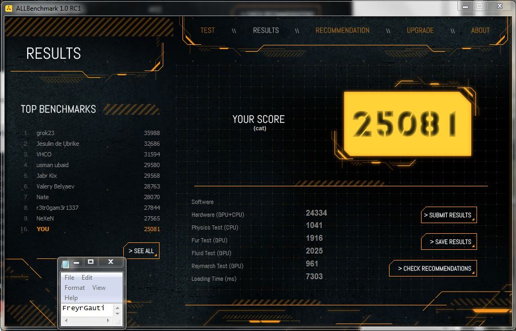The image size is (516, 331).
Task: Maximize the small Notepad window
Action: [x=91, y=262]
